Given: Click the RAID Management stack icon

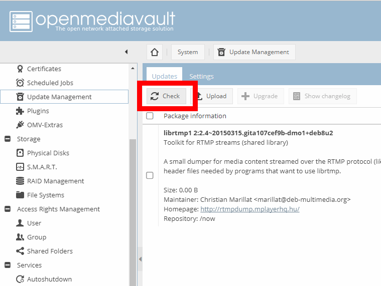Looking at the screenshot, I should [20, 181].
